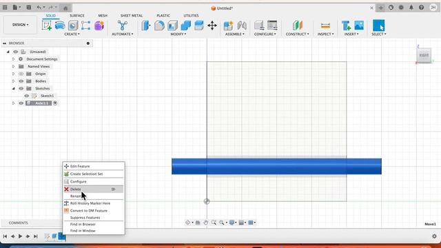
Task: Click the Automate branching-nodes icon
Action: 123,25
